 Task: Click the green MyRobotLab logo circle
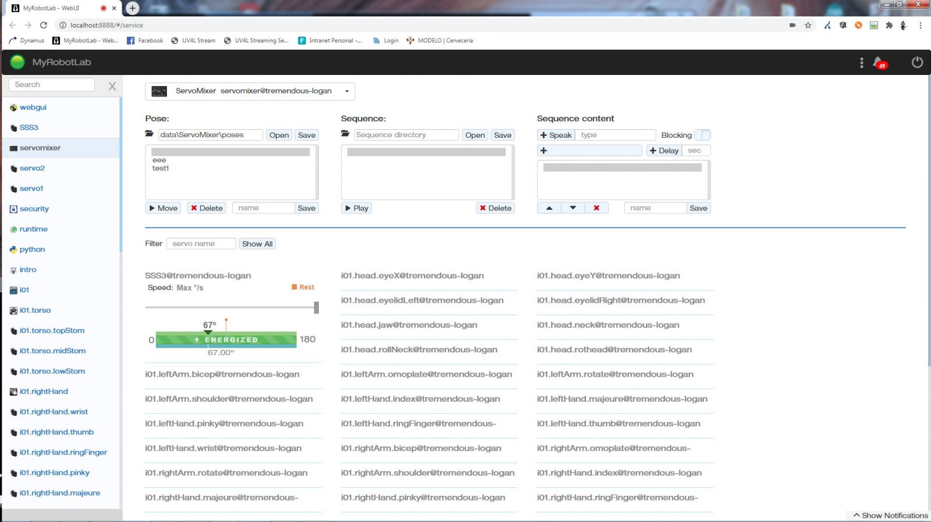pos(17,62)
